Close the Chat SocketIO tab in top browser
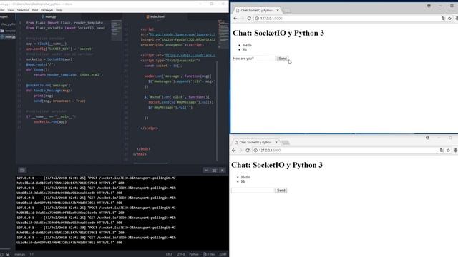 click(x=278, y=10)
